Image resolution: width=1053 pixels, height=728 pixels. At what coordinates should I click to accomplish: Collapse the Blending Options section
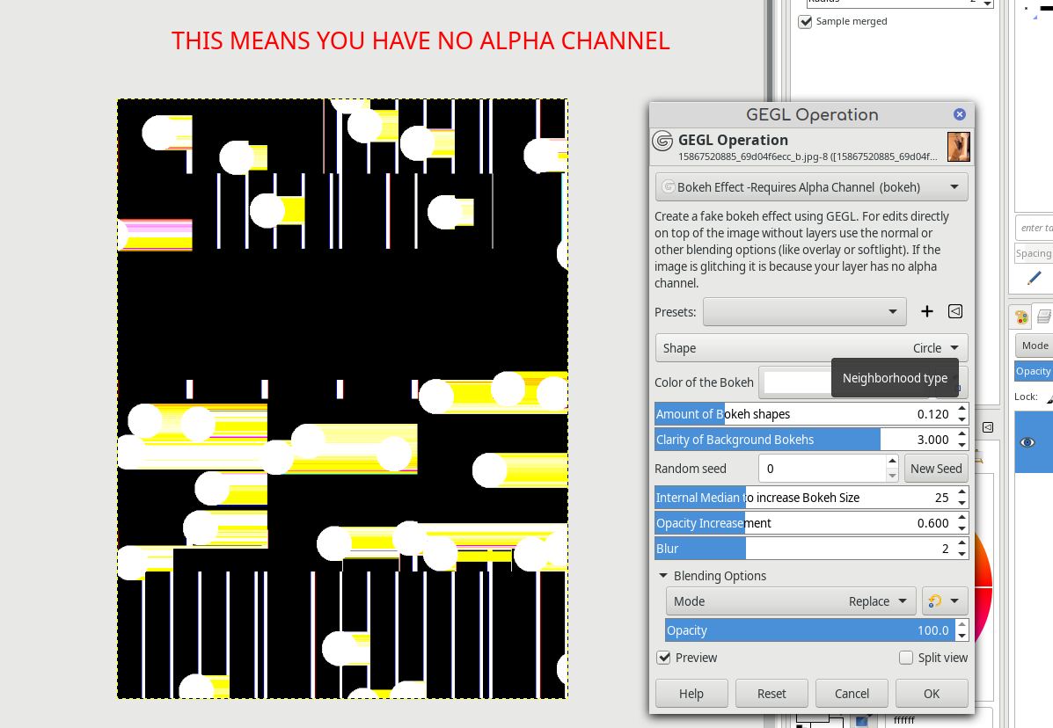662,576
